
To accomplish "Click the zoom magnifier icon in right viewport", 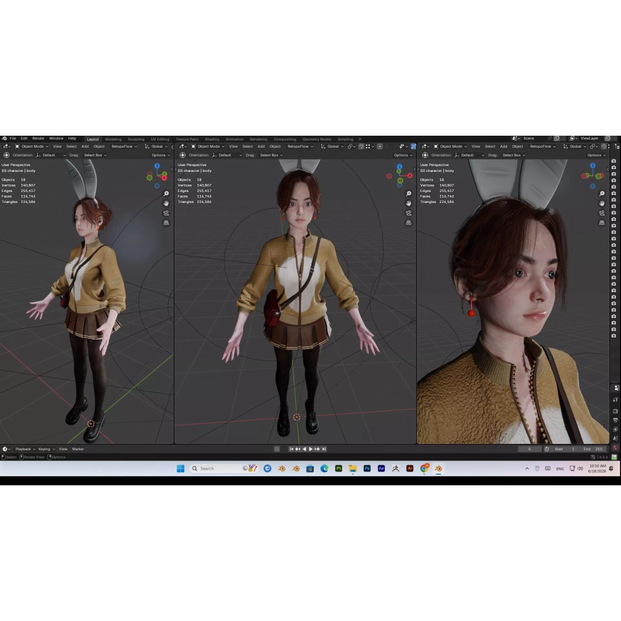I will [x=602, y=194].
